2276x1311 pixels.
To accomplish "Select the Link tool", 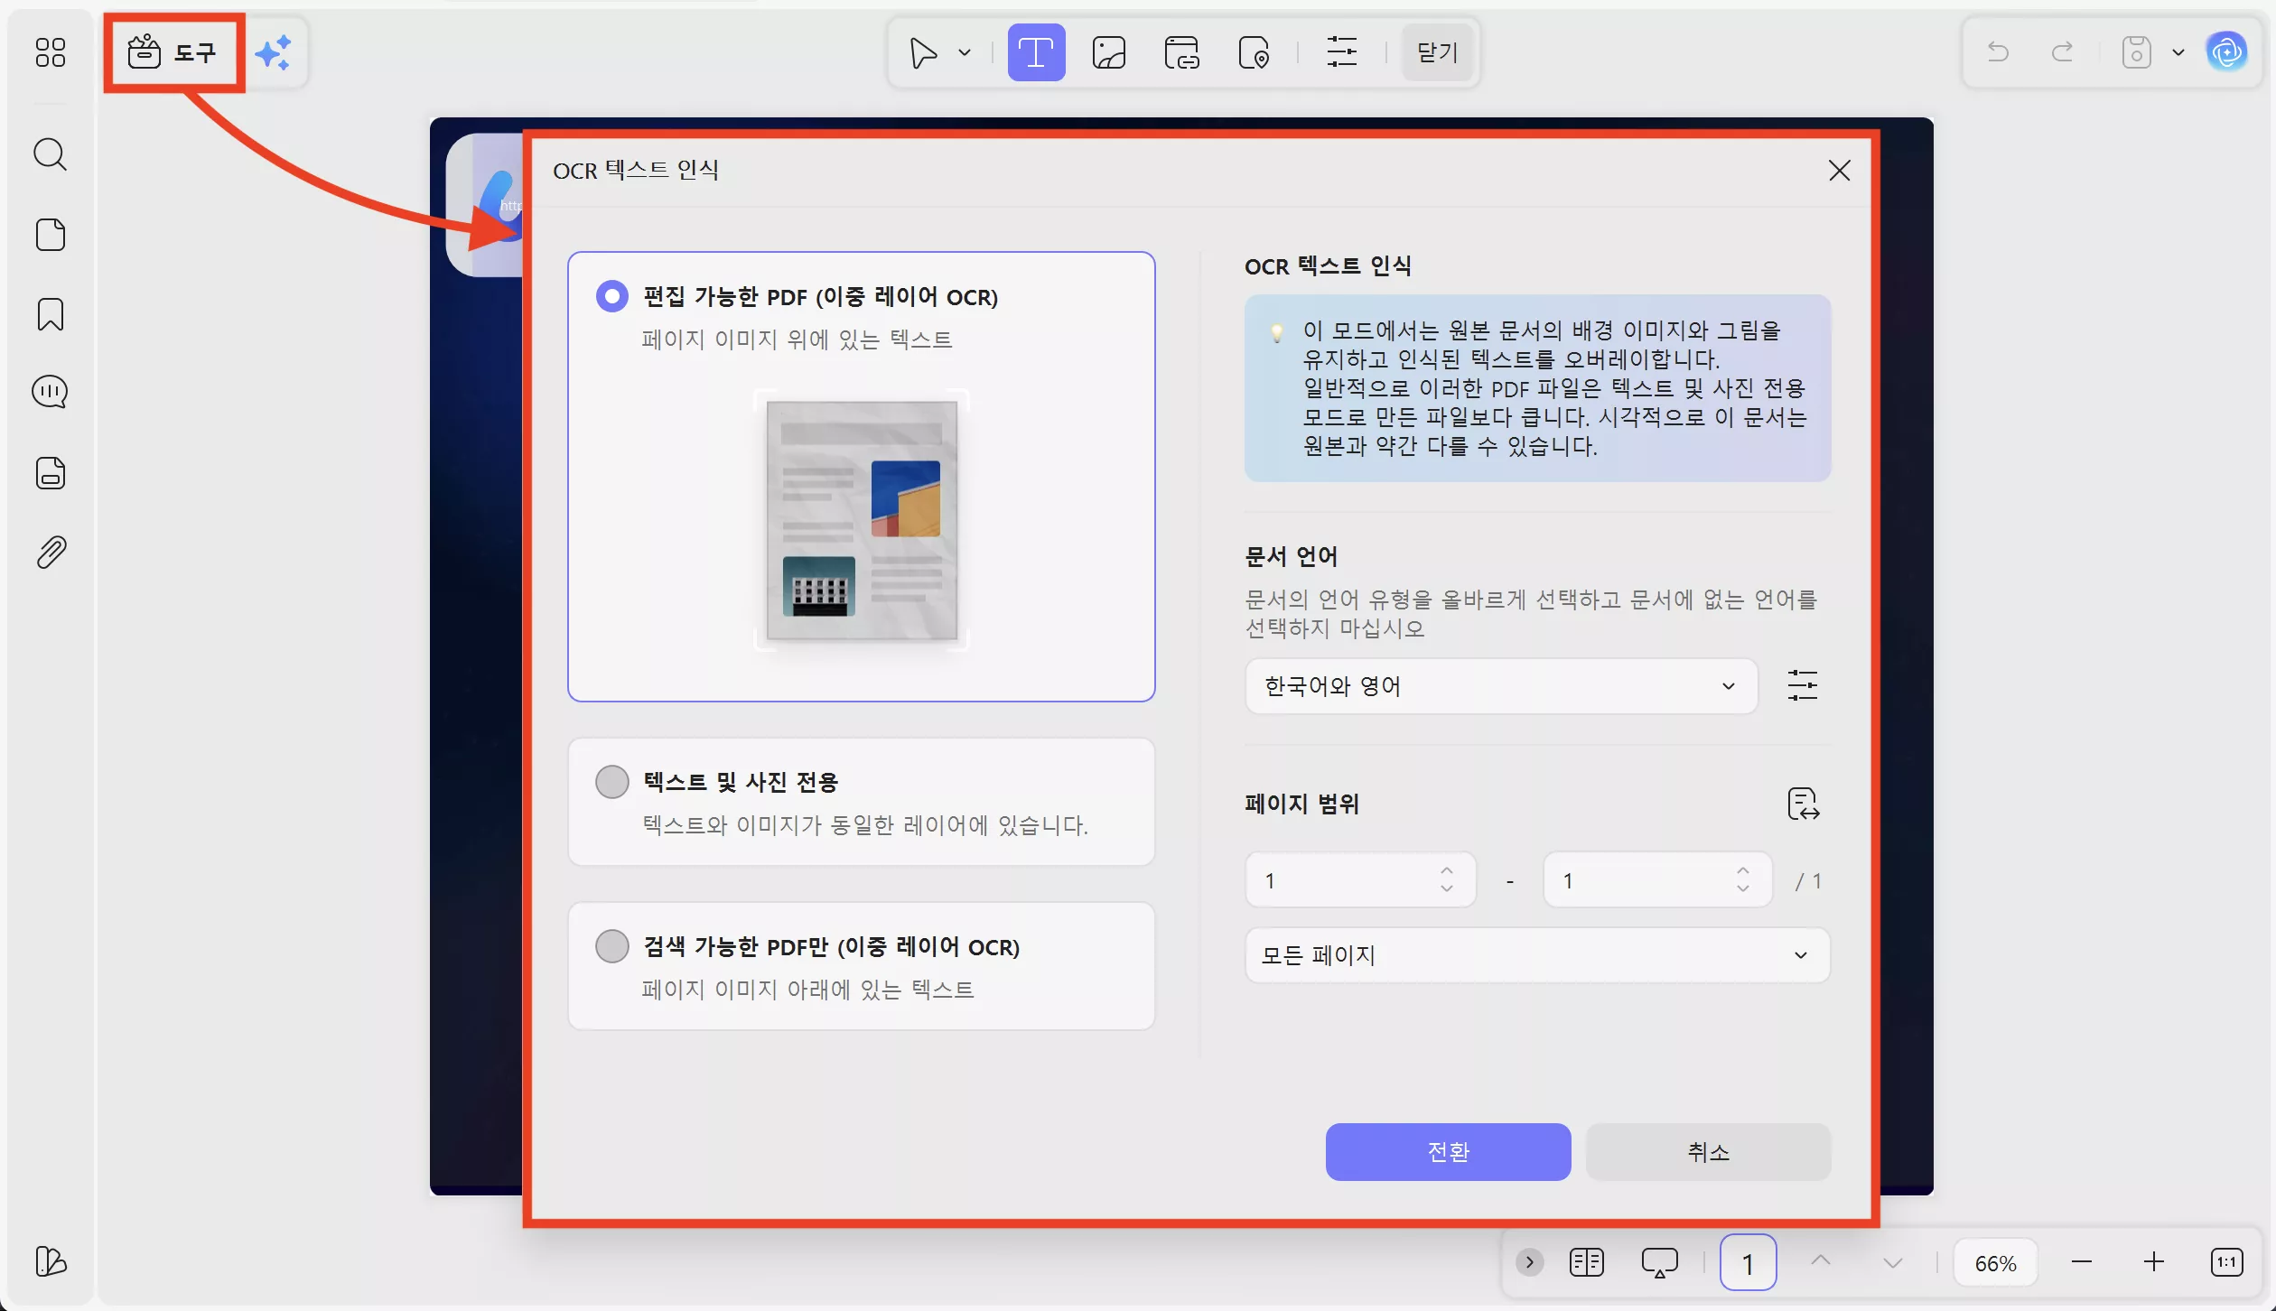I will (x=1181, y=51).
